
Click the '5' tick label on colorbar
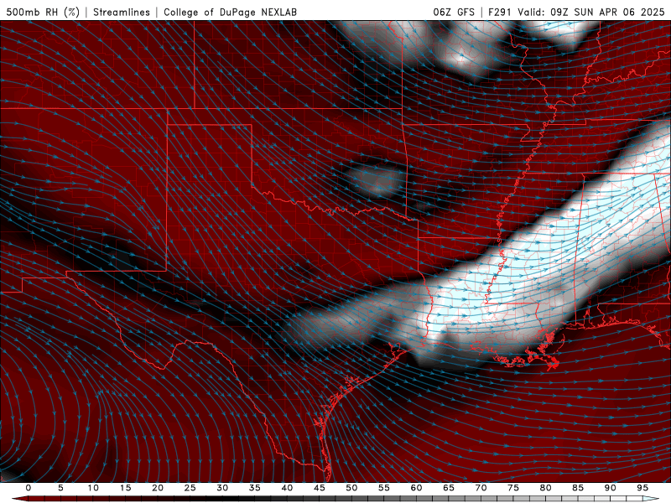60,488
